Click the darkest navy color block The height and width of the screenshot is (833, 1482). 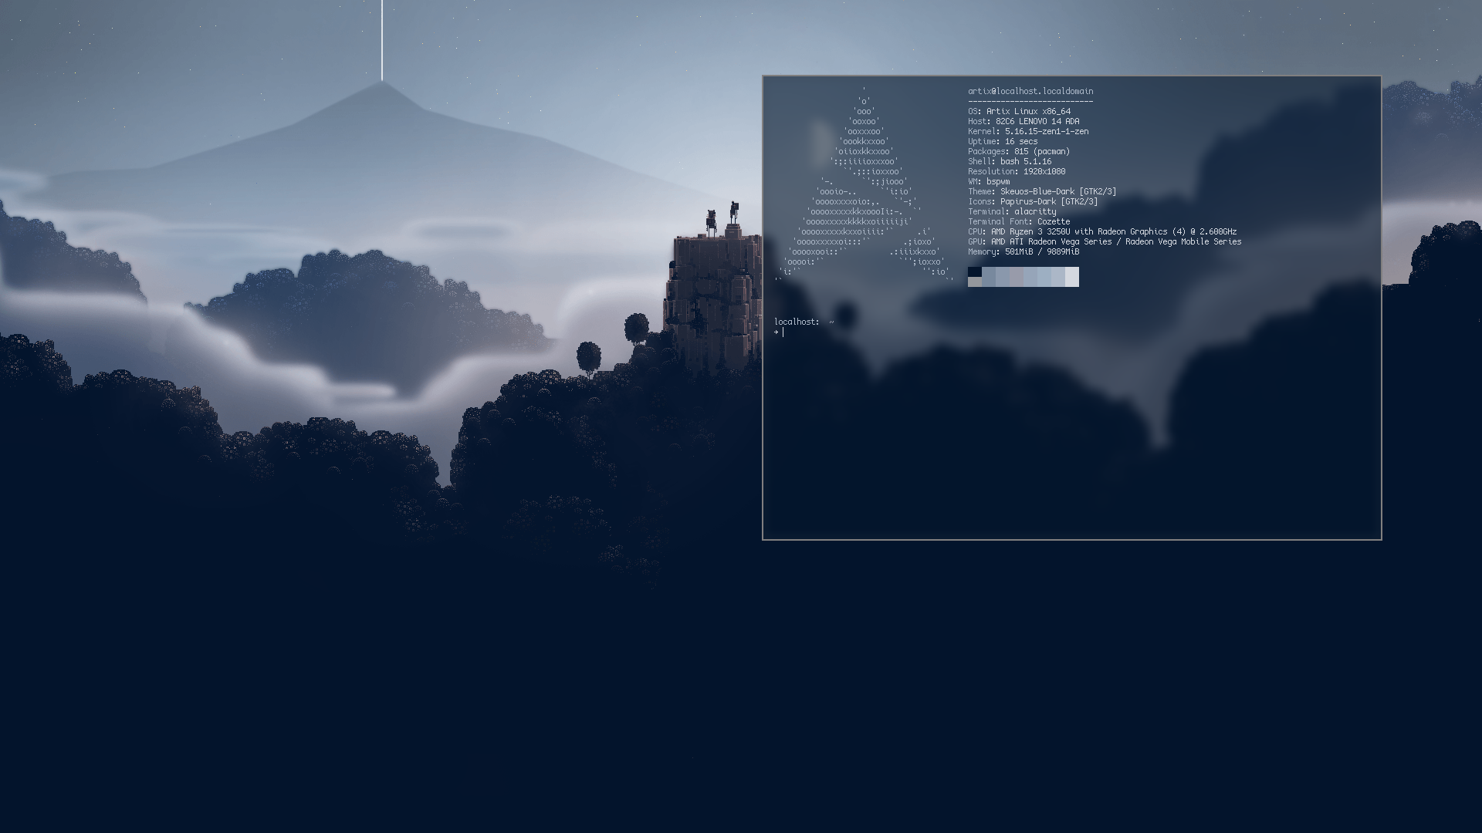[974, 271]
